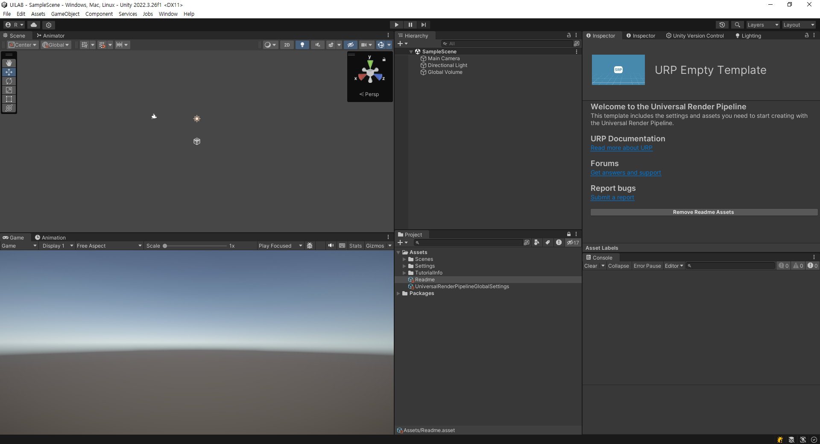Select the Rotate tool
This screenshot has width=820, height=444.
tap(9, 81)
